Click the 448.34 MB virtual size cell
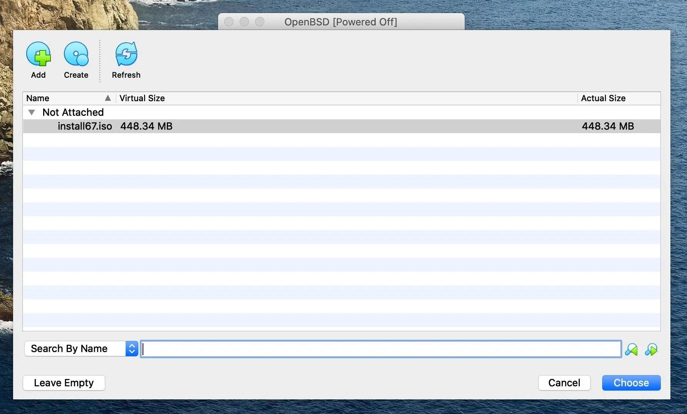 [146, 126]
